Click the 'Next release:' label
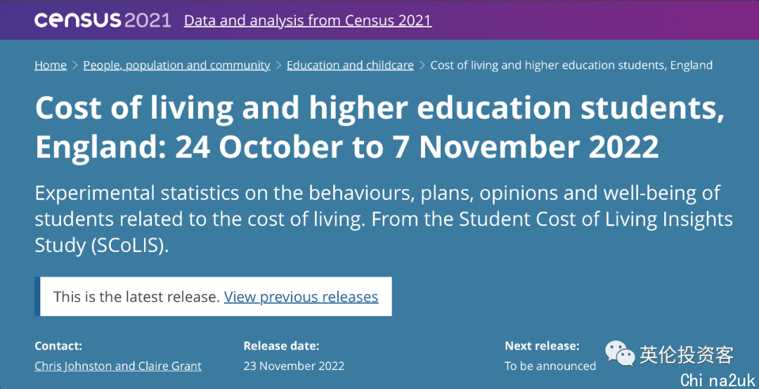 [542, 346]
